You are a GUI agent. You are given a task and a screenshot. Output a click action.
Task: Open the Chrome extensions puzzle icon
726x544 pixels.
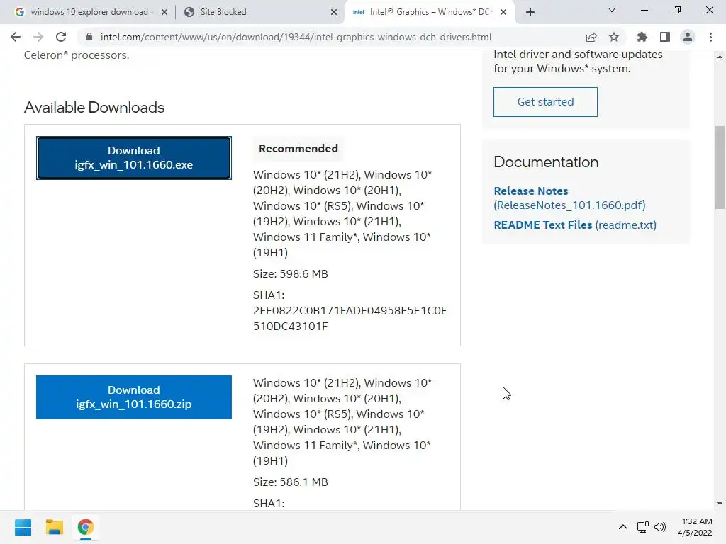[x=642, y=37]
